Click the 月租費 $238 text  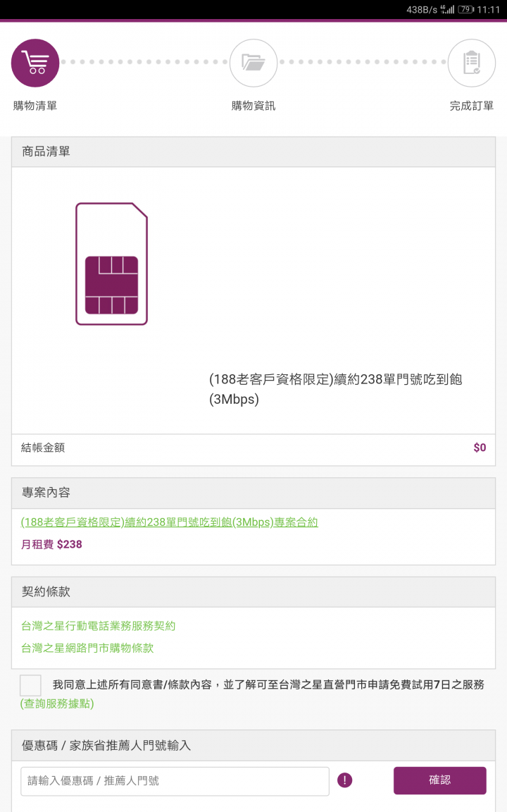[51, 544]
